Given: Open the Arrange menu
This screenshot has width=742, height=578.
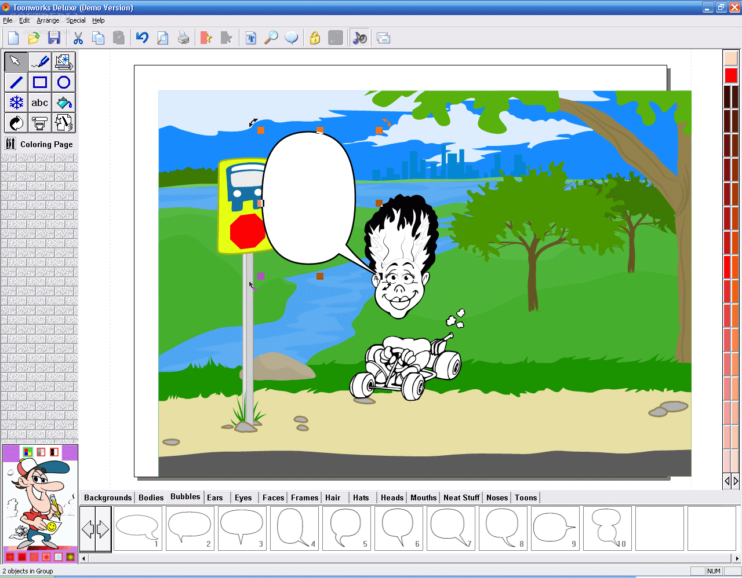Looking at the screenshot, I should tap(48, 20).
